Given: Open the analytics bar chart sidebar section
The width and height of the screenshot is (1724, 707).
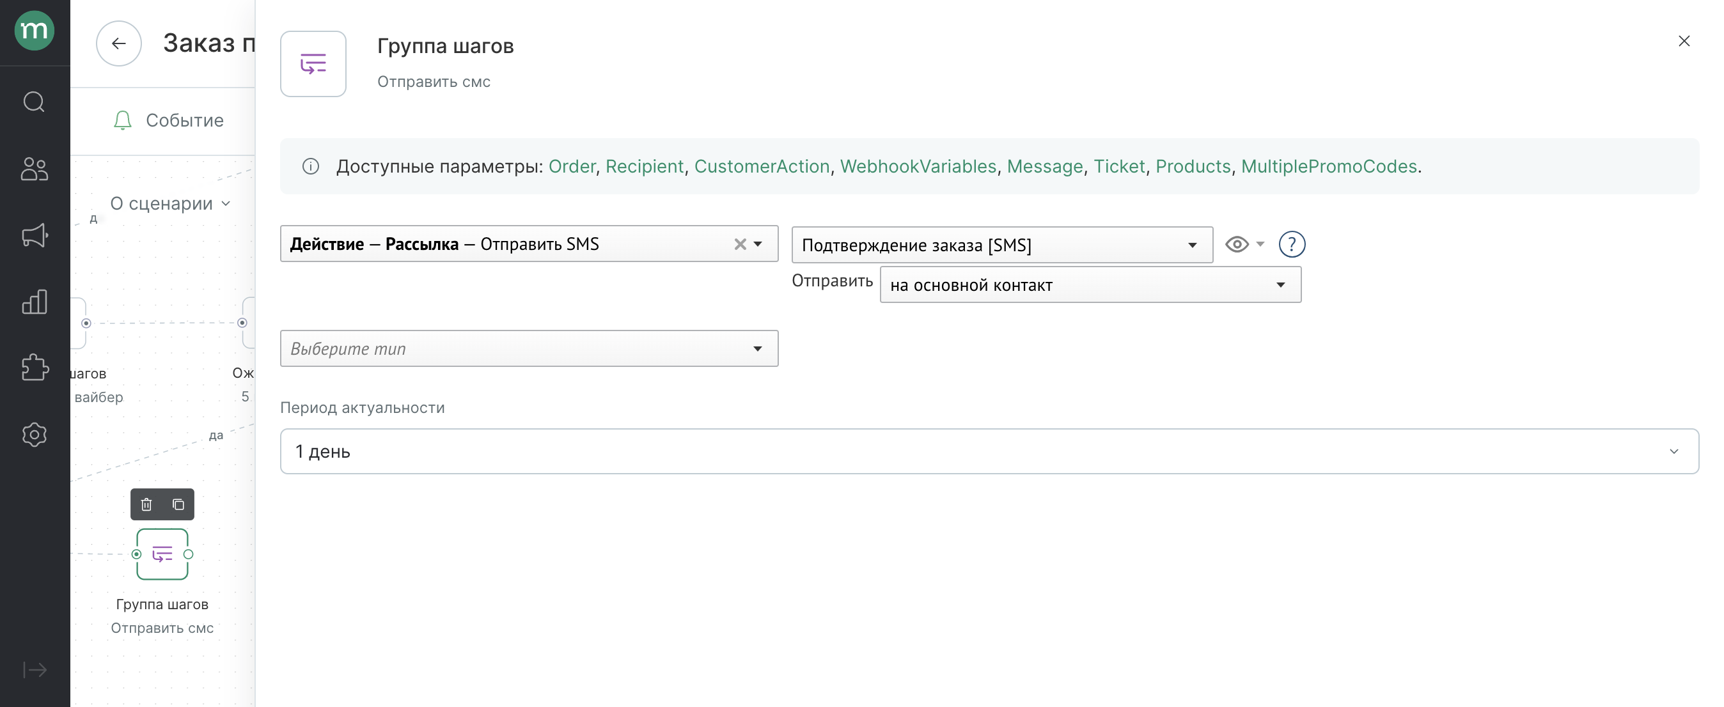Looking at the screenshot, I should pyautogui.click(x=34, y=302).
